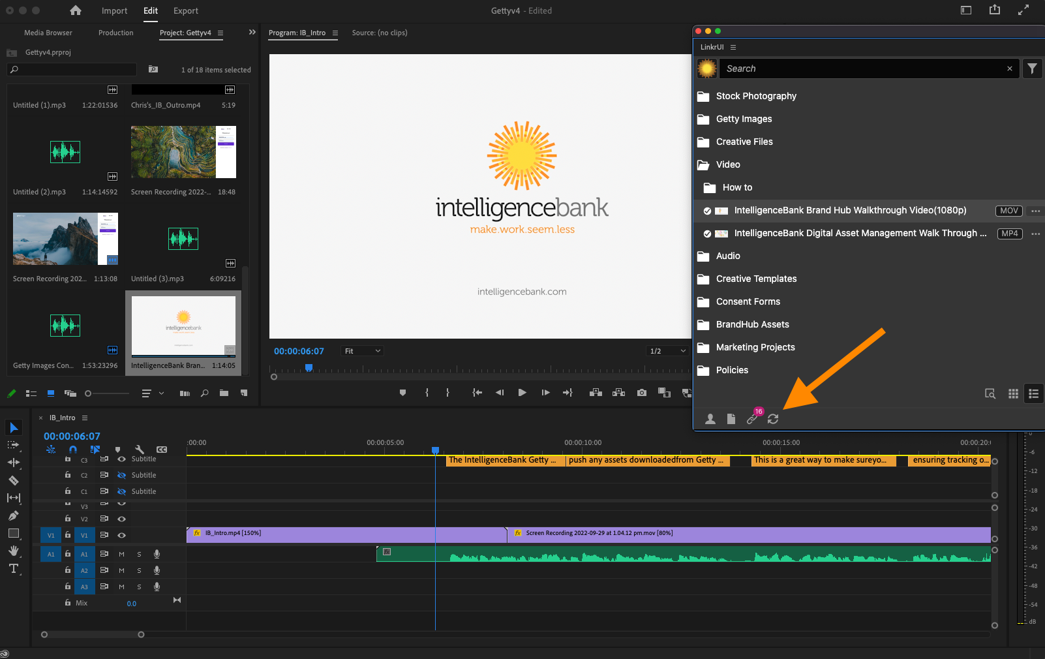Open the LinkrUI filter icon
The width and height of the screenshot is (1045, 659).
pyautogui.click(x=1032, y=69)
